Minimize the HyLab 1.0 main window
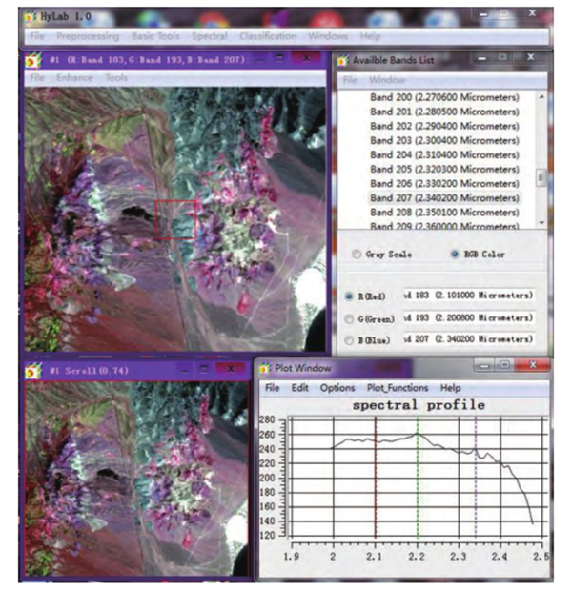This screenshot has height=592, width=572. [x=483, y=14]
